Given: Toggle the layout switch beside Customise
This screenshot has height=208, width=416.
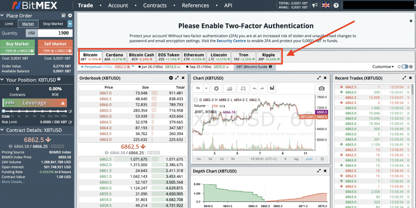Looking at the screenshot, I should coord(404,66).
